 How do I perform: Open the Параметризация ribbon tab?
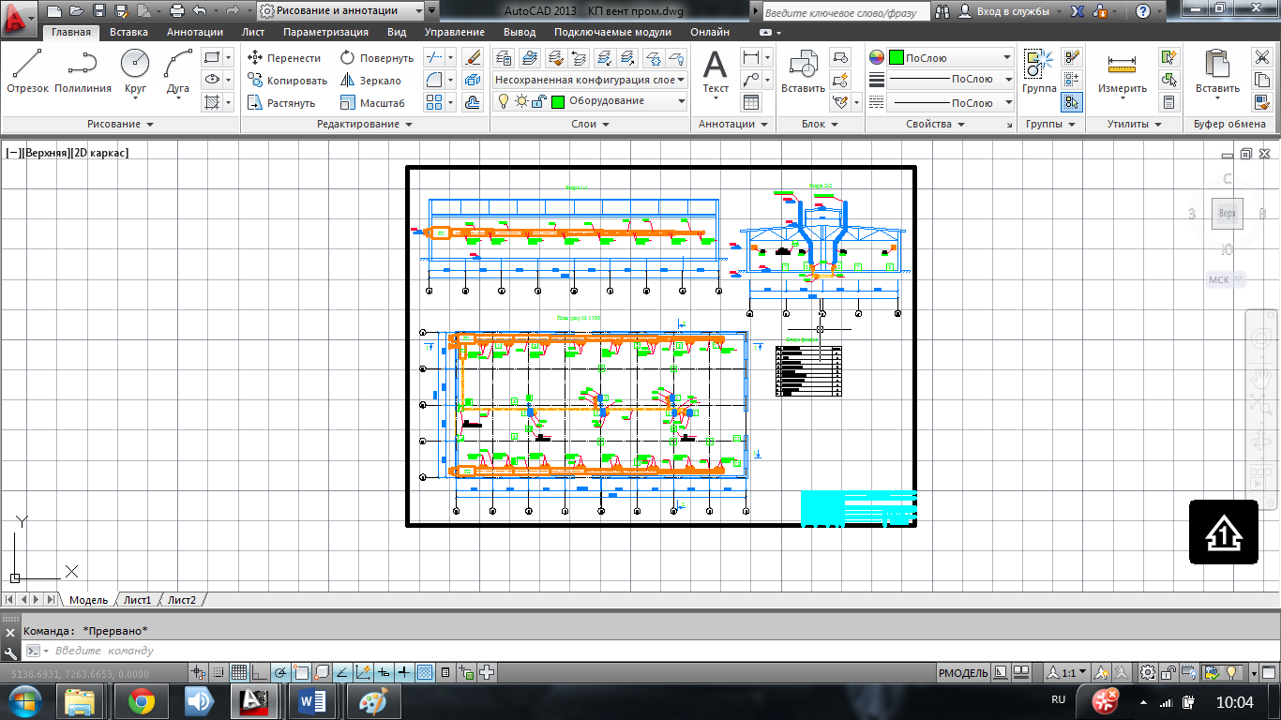(x=324, y=32)
